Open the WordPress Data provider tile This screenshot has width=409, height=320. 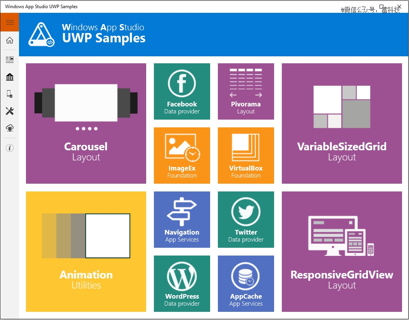click(182, 284)
